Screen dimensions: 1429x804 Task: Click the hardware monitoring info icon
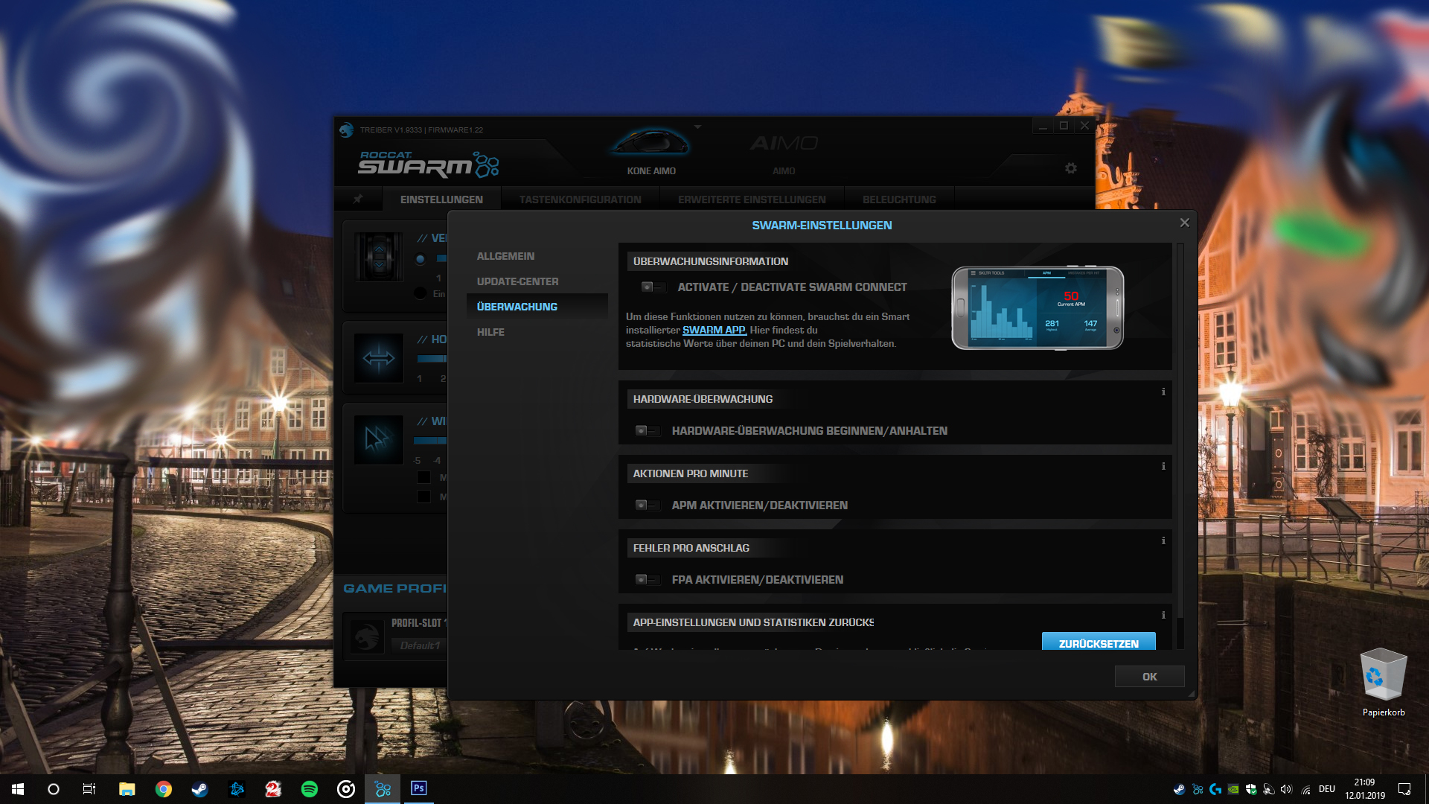point(1163,392)
